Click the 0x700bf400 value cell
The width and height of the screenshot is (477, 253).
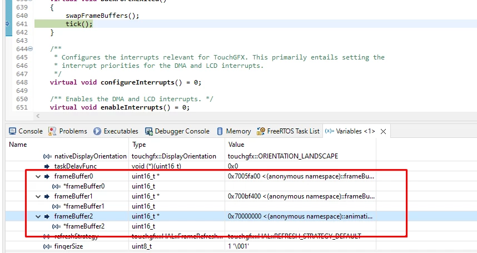coord(301,196)
